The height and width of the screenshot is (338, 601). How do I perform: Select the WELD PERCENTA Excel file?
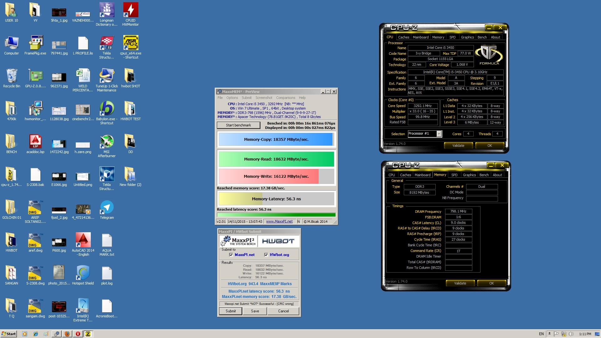click(83, 80)
